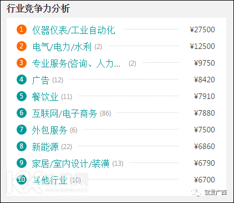Open 家居/室内设计/装潢 industry link

click(x=71, y=164)
